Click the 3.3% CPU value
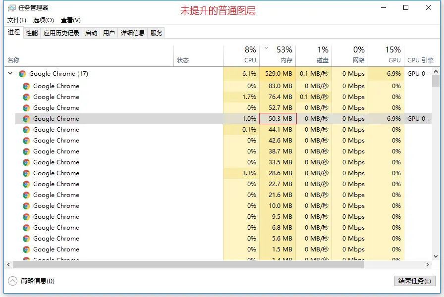This screenshot has height=297, width=444. click(249, 173)
